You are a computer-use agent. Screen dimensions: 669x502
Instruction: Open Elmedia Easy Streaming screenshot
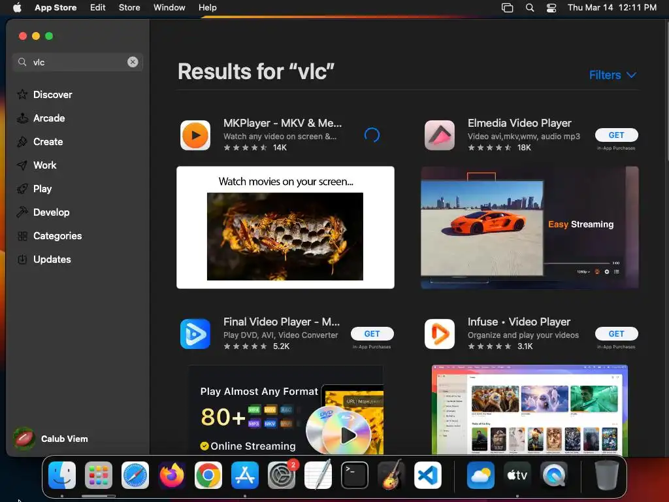(x=529, y=227)
